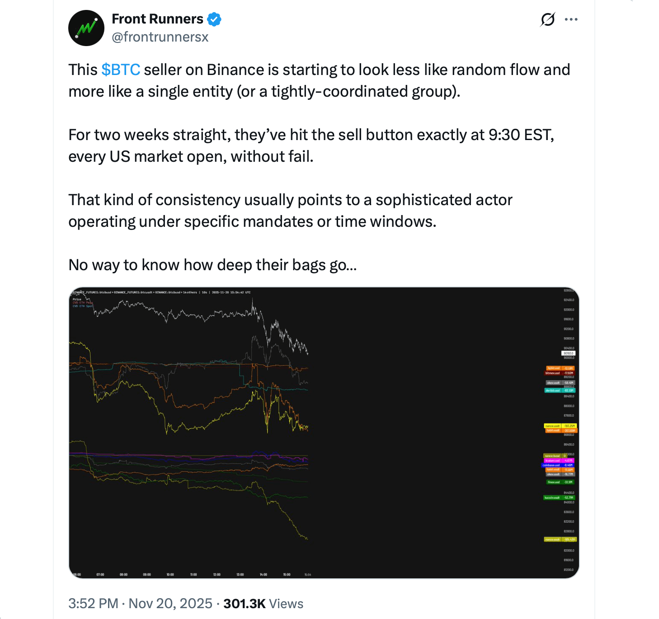Open the three-dot more options menu
Screen dimensions: 659x619
pos(571,19)
